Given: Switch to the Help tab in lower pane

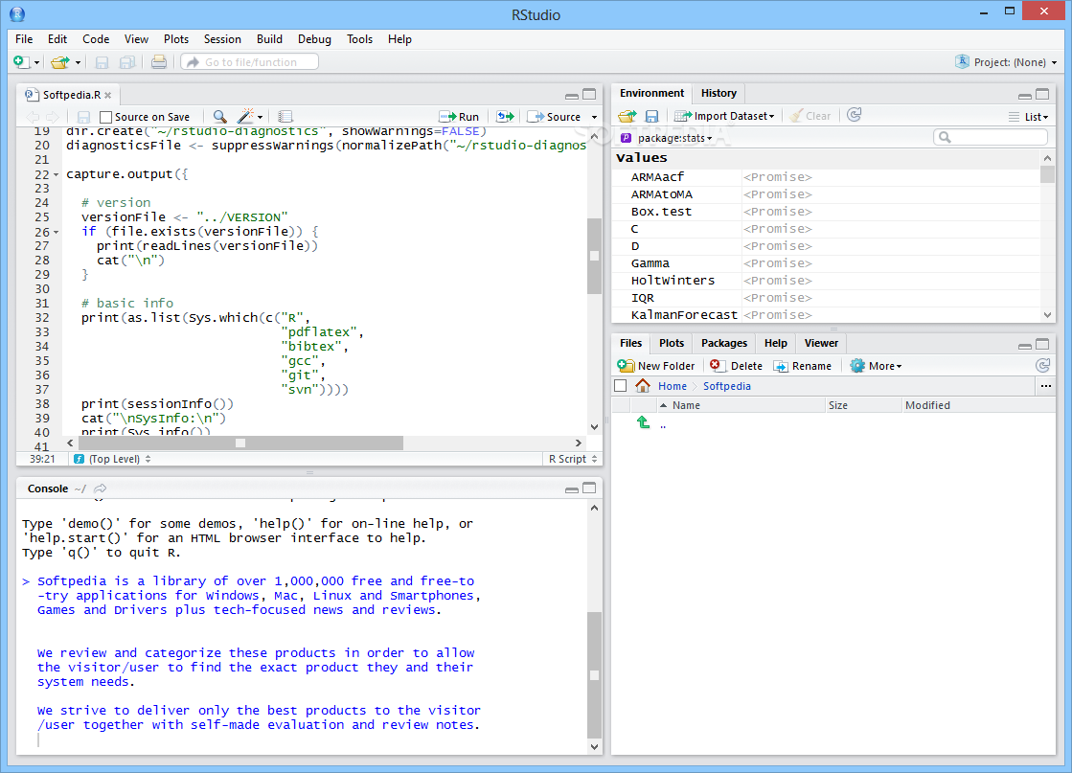Looking at the screenshot, I should (775, 343).
